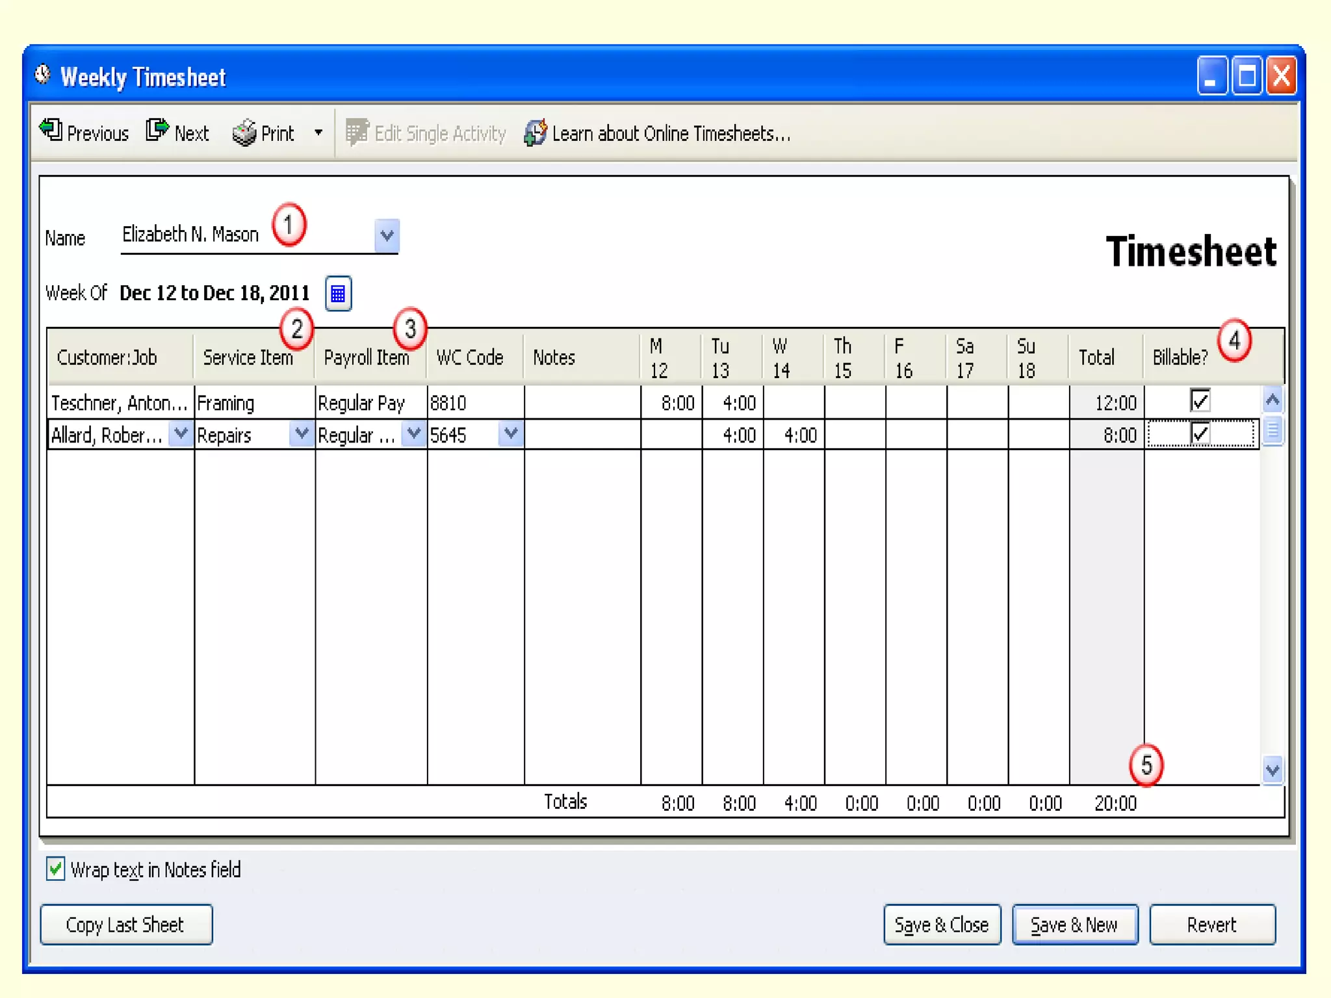
Task: Toggle Billable checkbox for Teschner row
Action: click(1200, 401)
